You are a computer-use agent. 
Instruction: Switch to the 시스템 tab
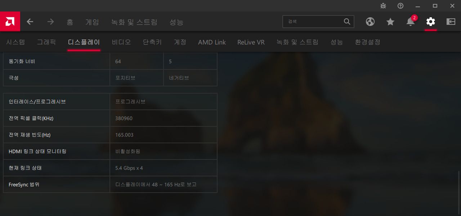[x=15, y=42]
